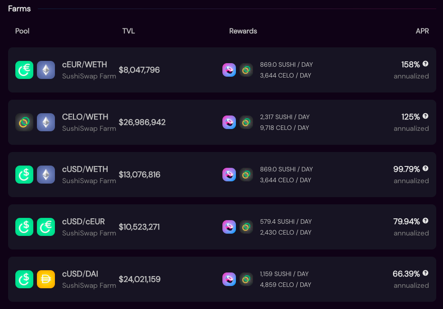The image size is (443, 309).
Task: Click the help icon next to 158% APR
Action: click(x=425, y=64)
